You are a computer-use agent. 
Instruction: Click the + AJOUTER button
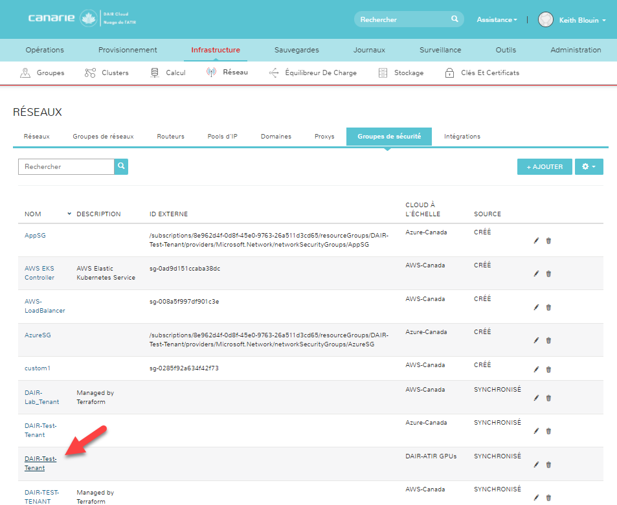click(544, 167)
